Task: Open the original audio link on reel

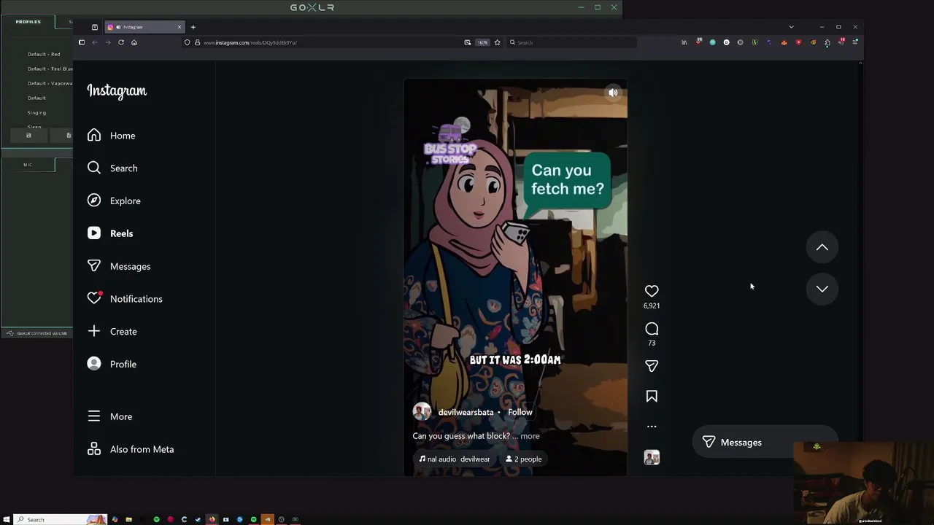Action: (454, 459)
